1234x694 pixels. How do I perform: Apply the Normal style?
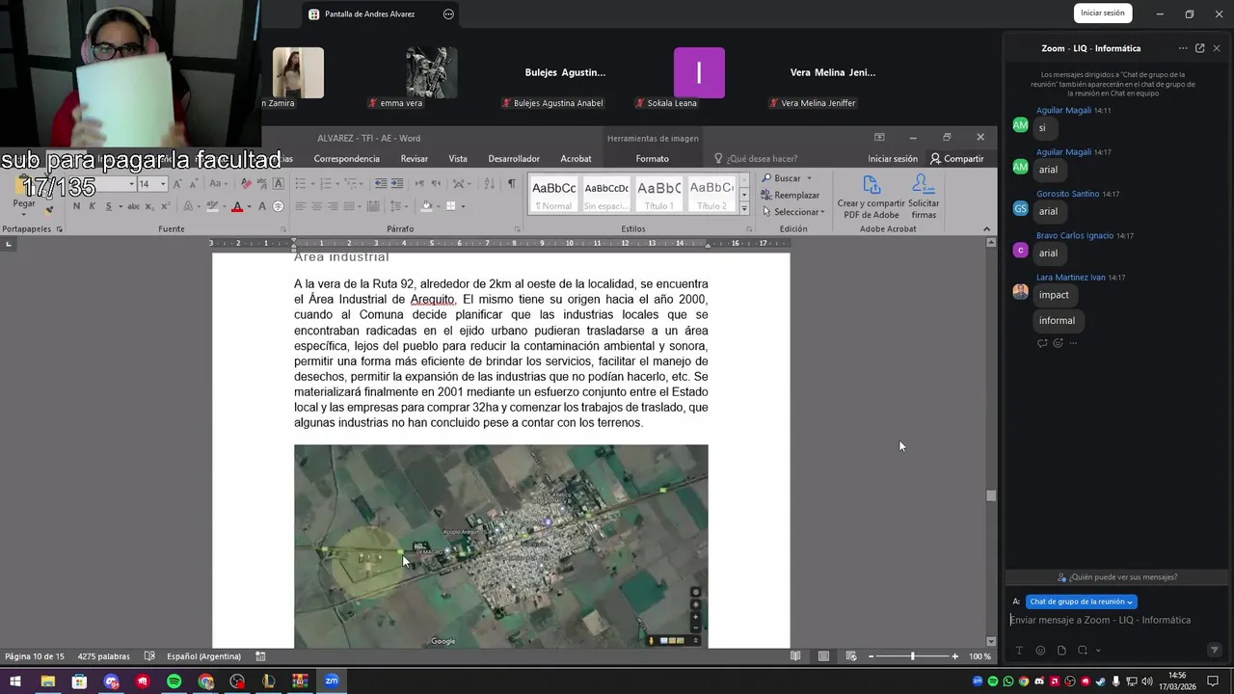point(554,194)
